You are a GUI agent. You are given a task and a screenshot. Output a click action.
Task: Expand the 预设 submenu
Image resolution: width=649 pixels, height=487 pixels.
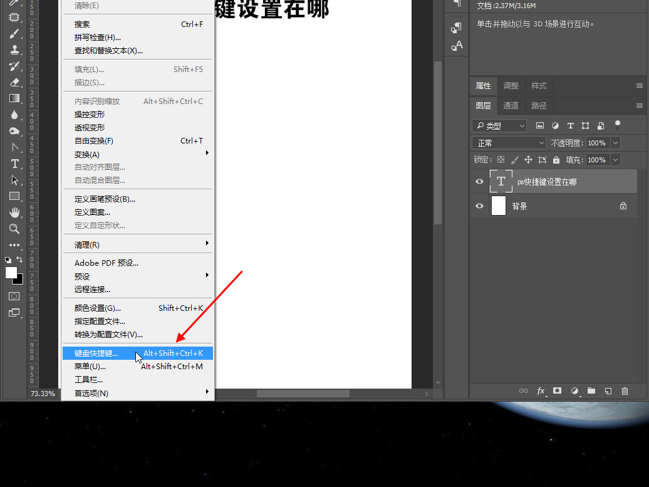pyautogui.click(x=138, y=276)
